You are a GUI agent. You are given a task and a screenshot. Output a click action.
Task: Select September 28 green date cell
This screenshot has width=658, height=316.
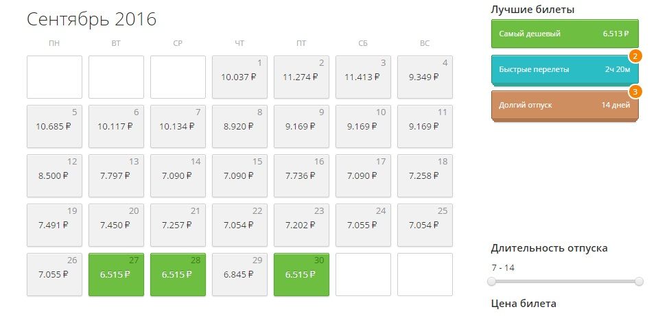pyautogui.click(x=178, y=274)
